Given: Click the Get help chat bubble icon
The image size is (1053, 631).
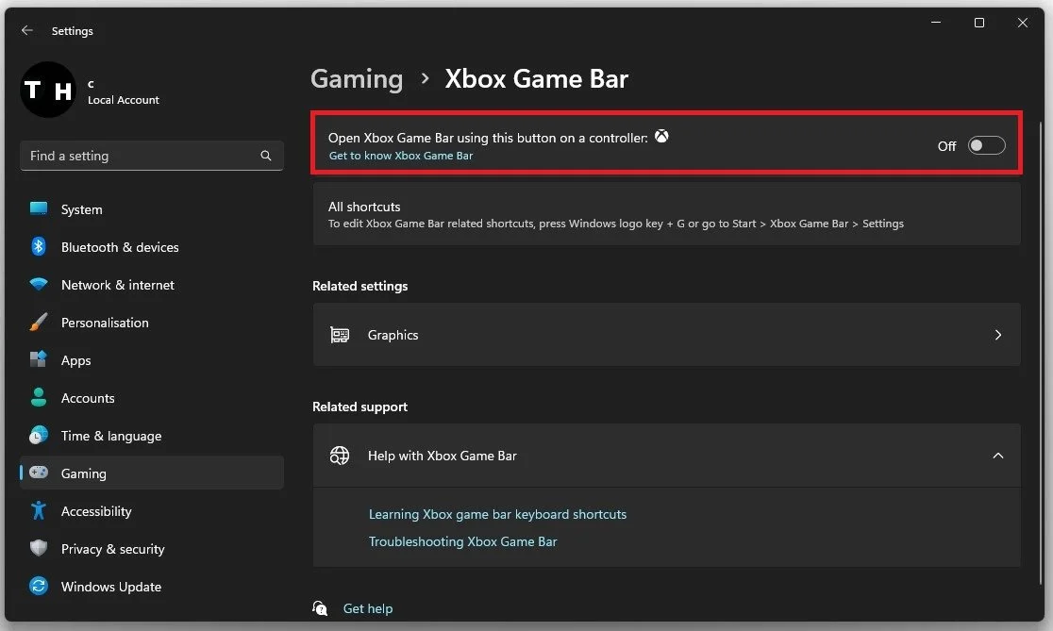Looking at the screenshot, I should point(320,608).
